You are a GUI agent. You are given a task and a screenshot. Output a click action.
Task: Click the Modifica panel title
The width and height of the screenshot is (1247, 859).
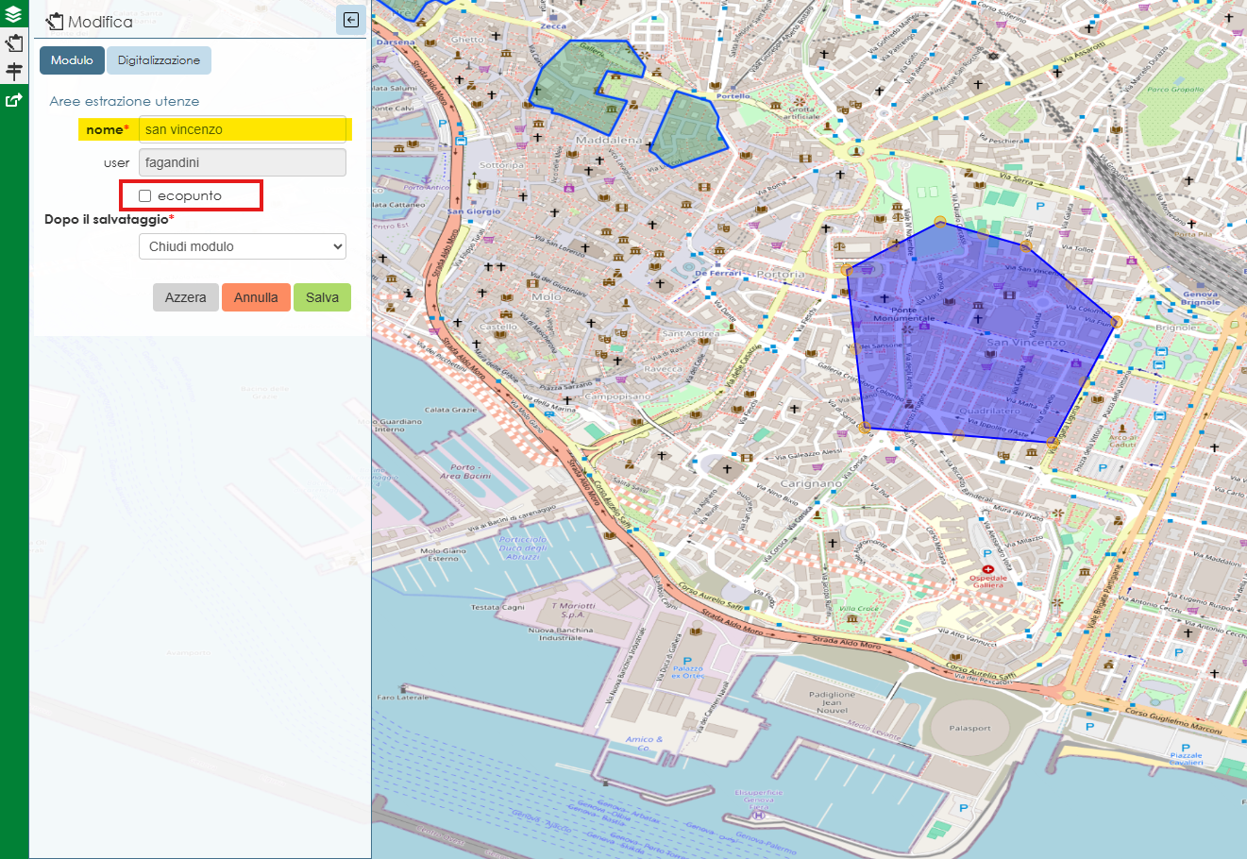tap(100, 22)
